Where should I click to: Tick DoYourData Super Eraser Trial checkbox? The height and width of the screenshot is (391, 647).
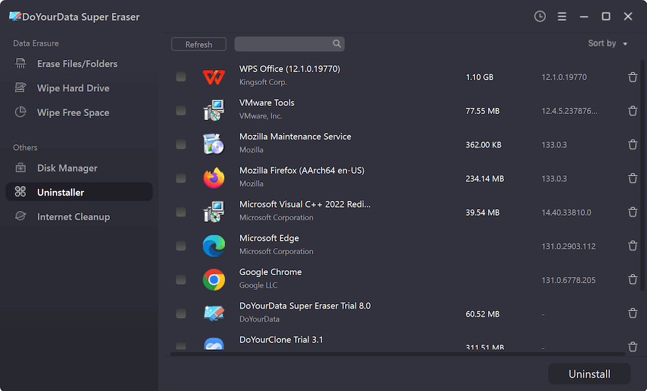(x=181, y=313)
